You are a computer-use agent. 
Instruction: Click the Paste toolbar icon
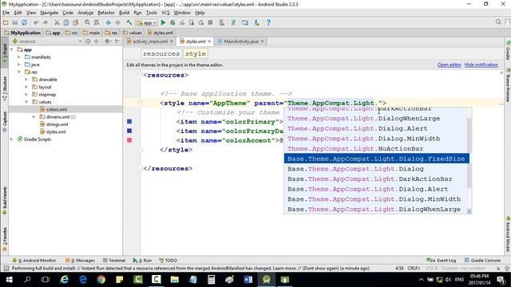(x=76, y=23)
